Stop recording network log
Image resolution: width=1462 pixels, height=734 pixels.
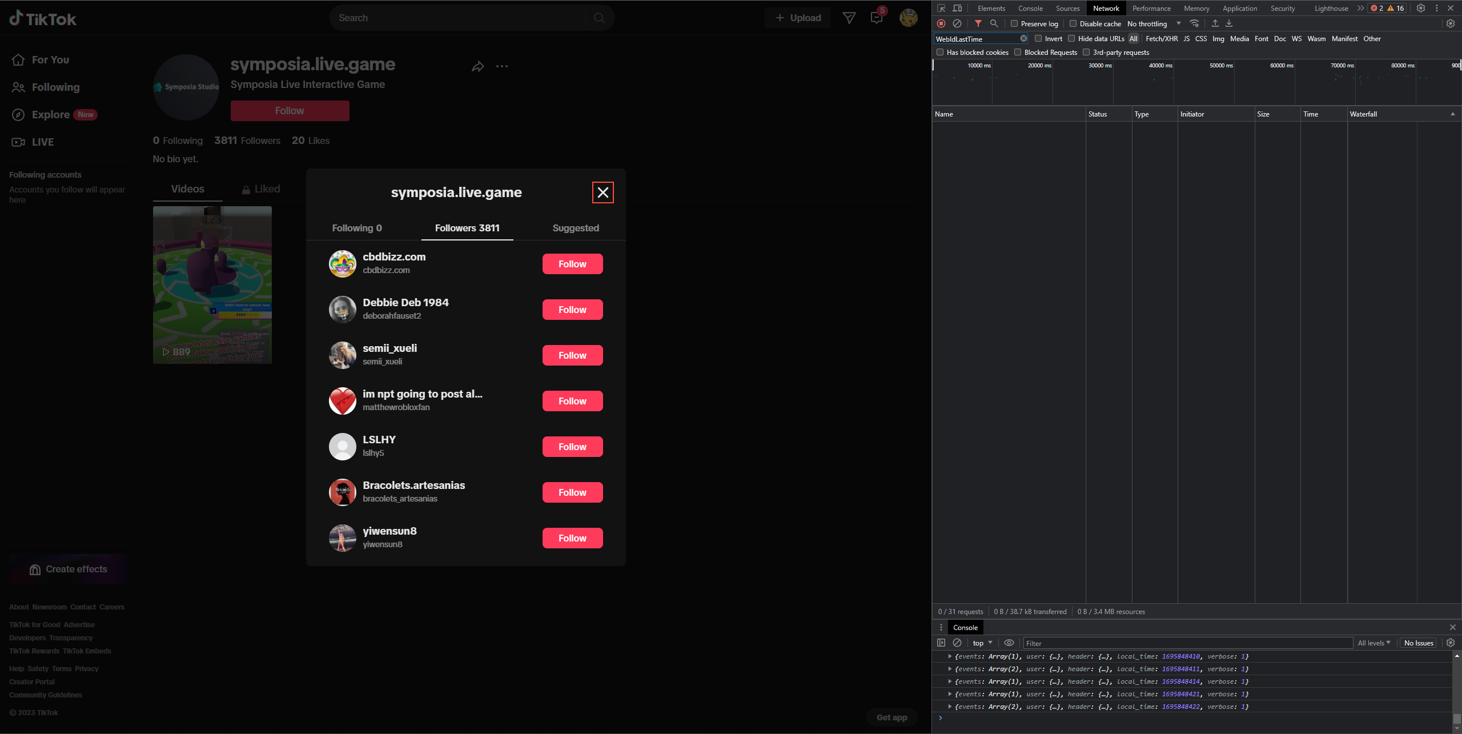[x=941, y=23]
